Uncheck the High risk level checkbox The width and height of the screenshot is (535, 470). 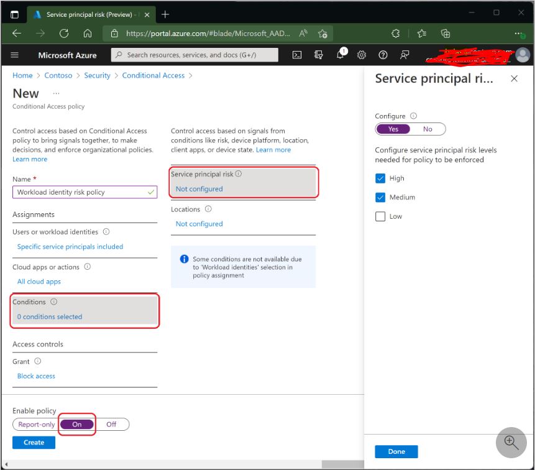tap(380, 178)
